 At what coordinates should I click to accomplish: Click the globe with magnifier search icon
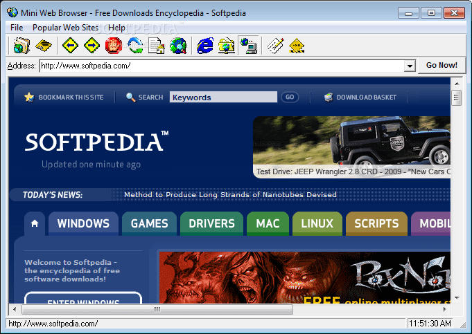pos(178,46)
